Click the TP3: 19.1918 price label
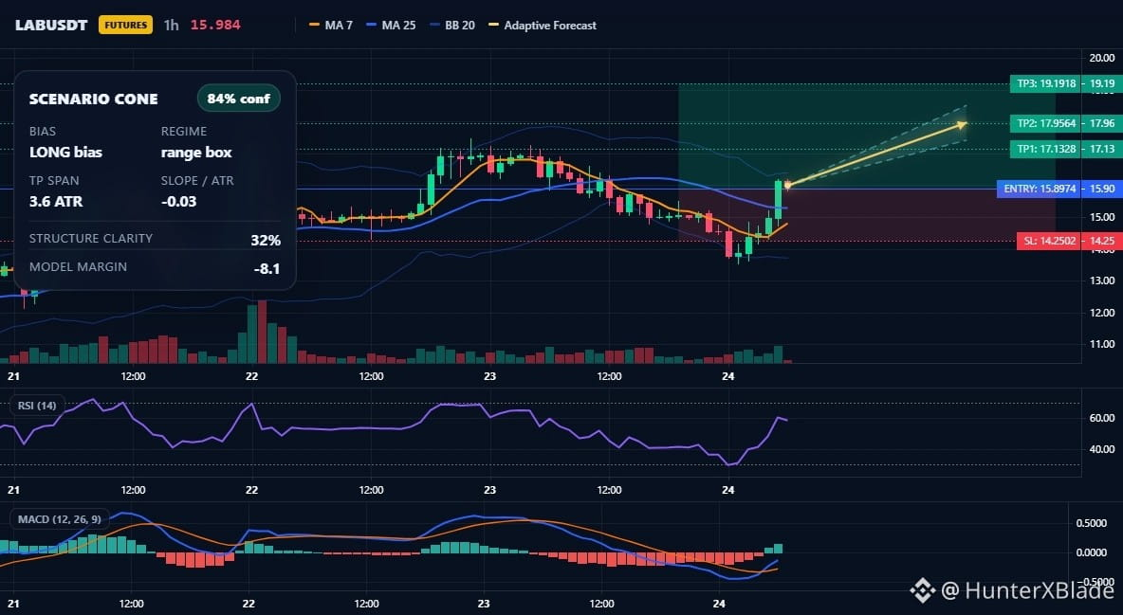 [x=1046, y=83]
